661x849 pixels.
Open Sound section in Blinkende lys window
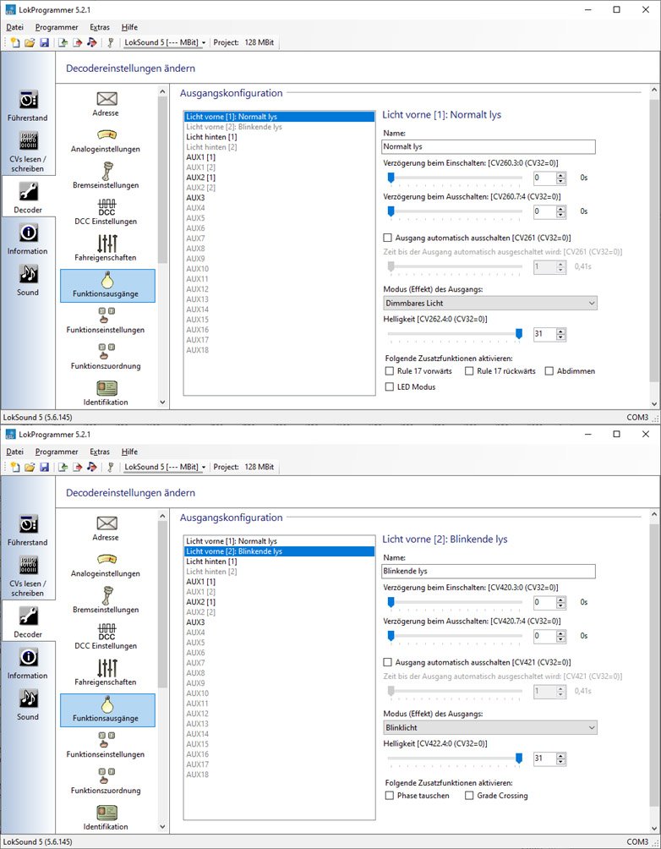coord(28,705)
